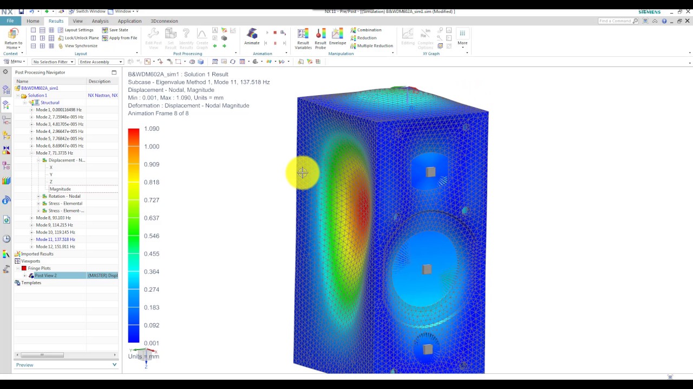Stop the animation with red stop button
693x389 pixels.
[x=274, y=33]
